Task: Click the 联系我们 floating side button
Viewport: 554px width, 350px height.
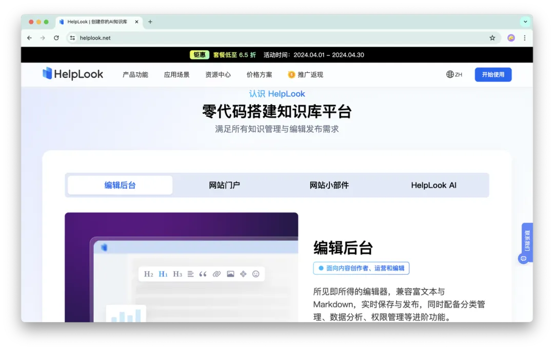Action: (x=525, y=242)
